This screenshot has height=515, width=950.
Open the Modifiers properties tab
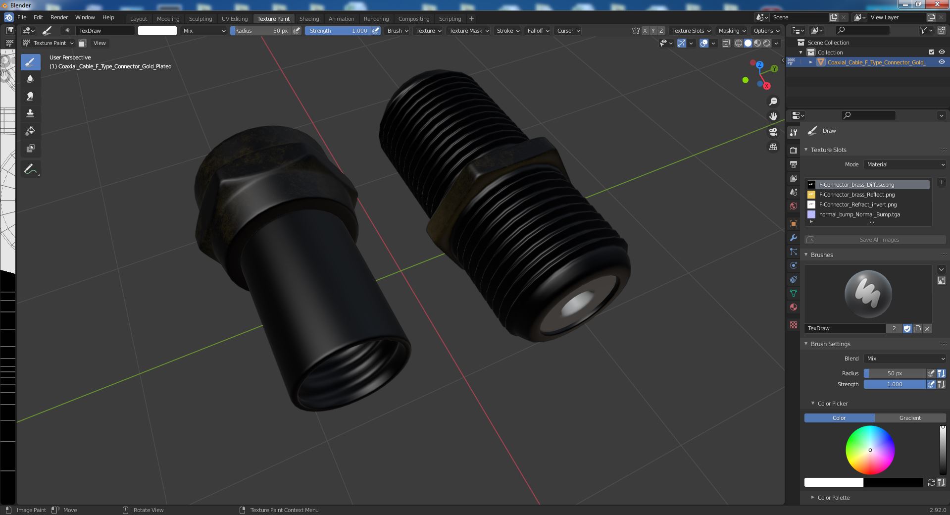(794, 238)
